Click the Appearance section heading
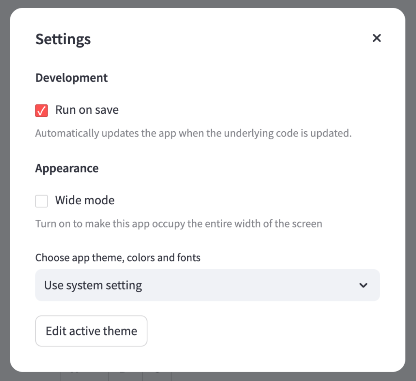This screenshot has width=416, height=381. [67, 168]
